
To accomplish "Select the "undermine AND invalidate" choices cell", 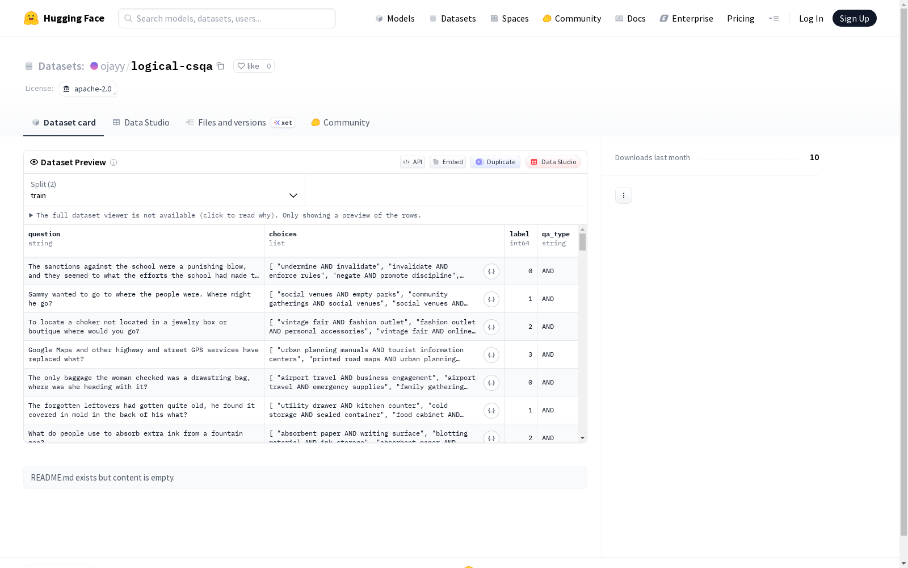I will coord(385,271).
